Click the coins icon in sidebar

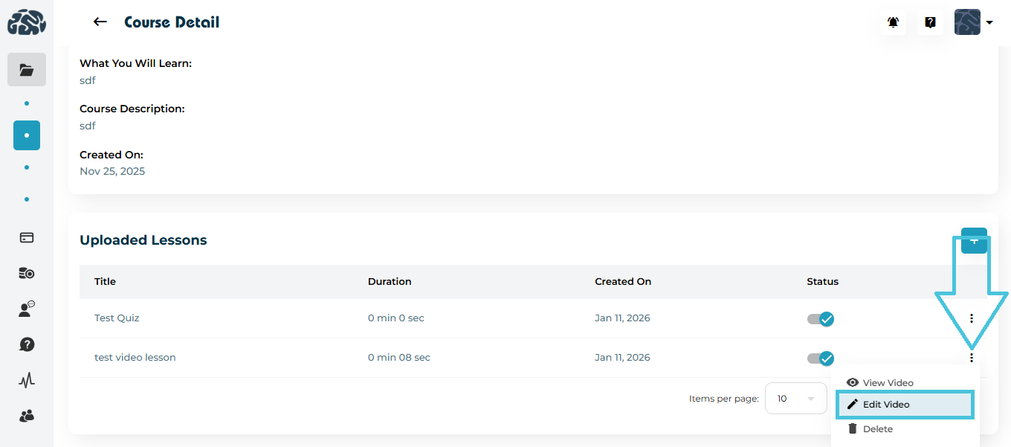tap(27, 274)
